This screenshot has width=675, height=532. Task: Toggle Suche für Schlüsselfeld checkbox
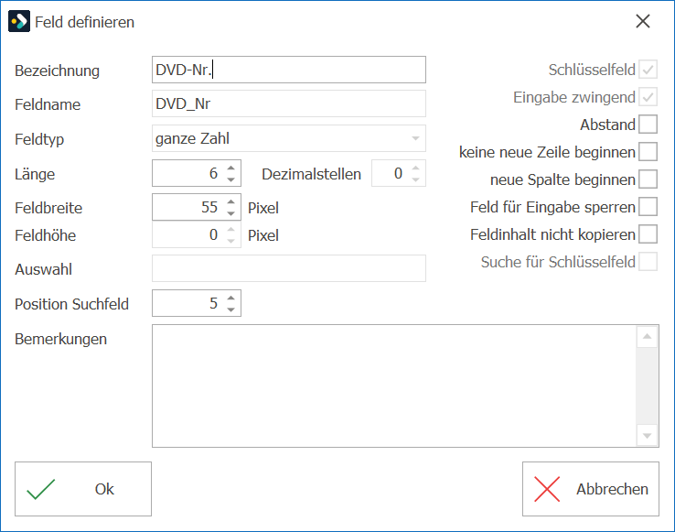(648, 262)
